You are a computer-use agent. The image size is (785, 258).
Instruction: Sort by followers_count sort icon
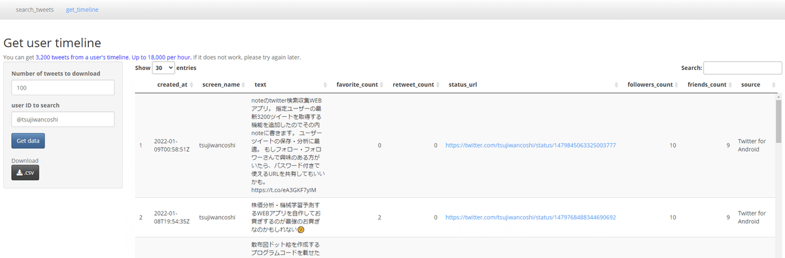pos(679,85)
